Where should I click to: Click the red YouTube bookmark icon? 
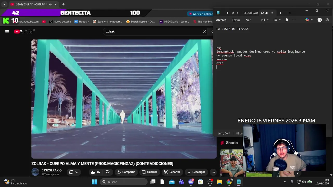44,22
